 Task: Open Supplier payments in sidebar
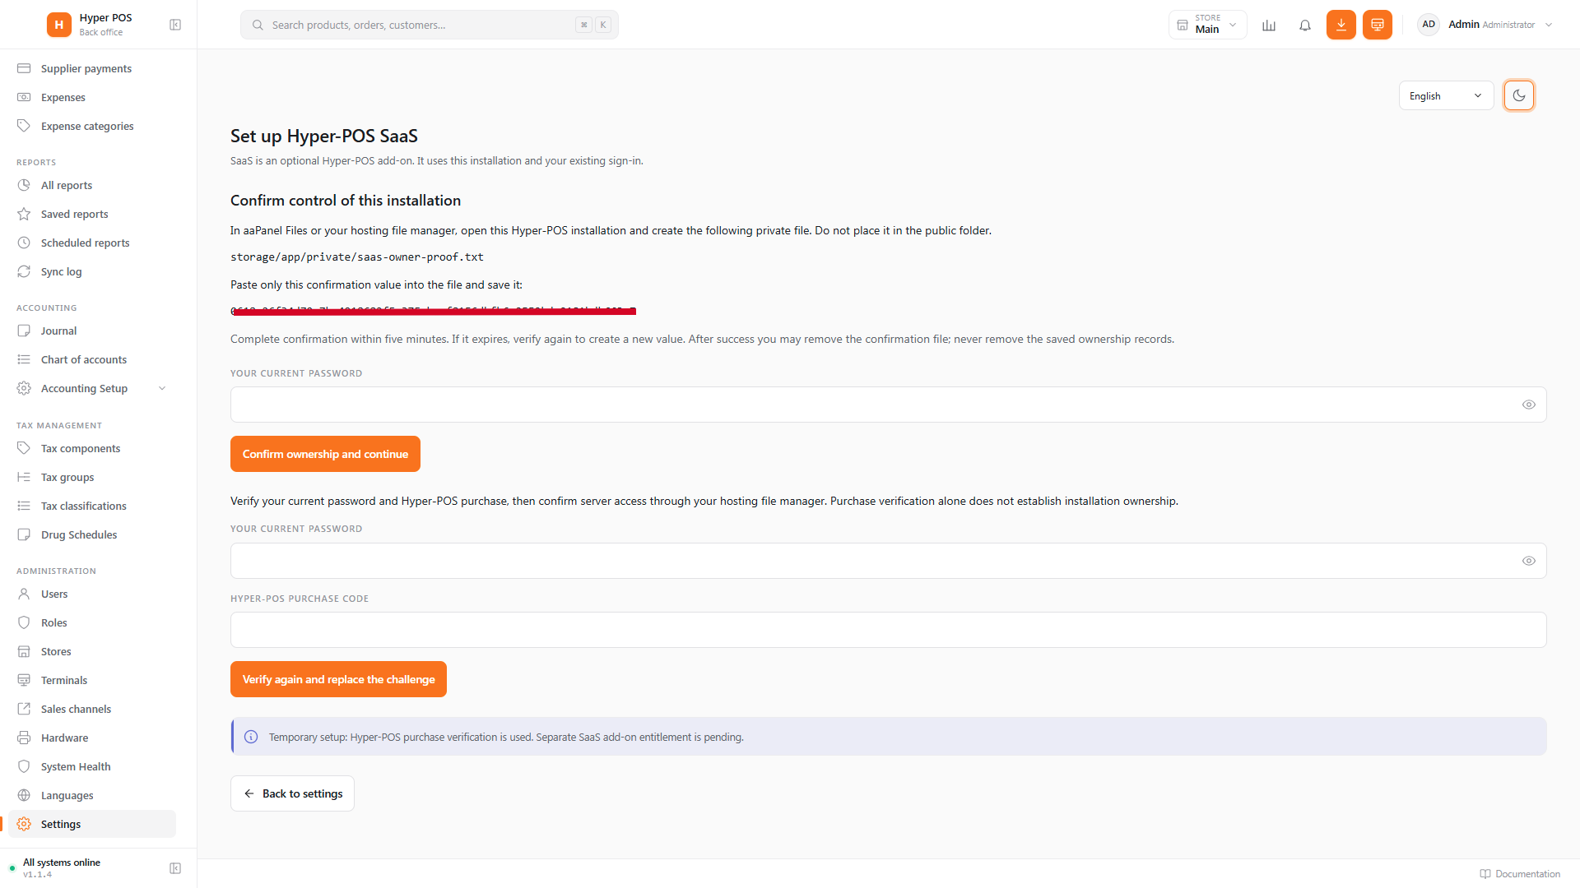[x=92, y=68]
